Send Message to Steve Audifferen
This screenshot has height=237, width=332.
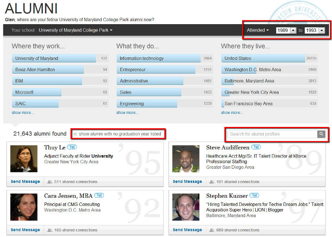point(187,182)
